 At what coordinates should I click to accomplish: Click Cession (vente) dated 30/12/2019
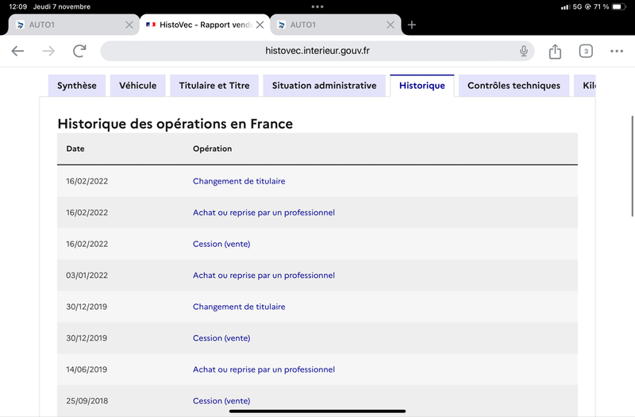[x=221, y=338]
